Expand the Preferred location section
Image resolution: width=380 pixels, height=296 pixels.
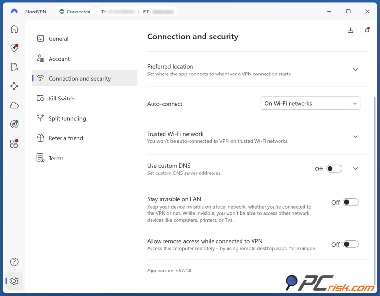(x=355, y=70)
